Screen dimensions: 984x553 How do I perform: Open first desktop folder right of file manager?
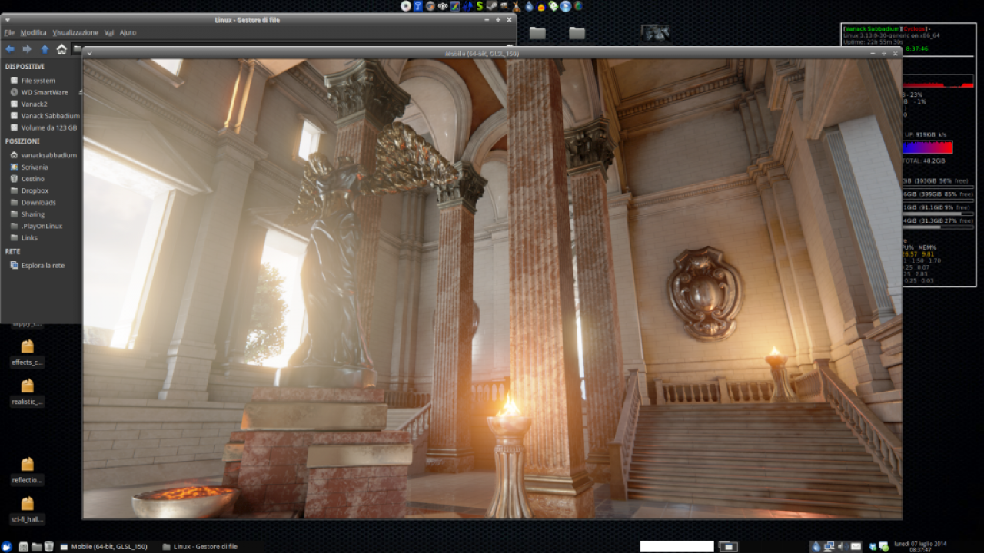click(537, 32)
